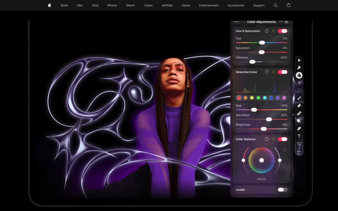Reset the color balance wheel
Screen dimensions: 338x211
tap(285, 150)
